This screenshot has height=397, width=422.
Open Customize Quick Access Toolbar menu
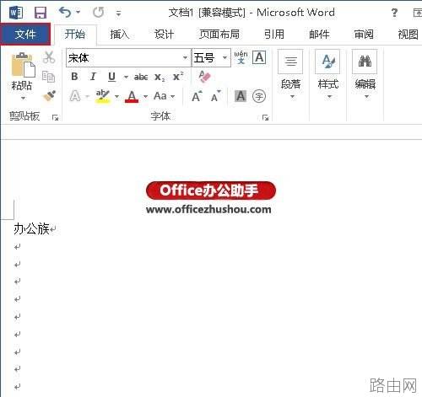118,13
